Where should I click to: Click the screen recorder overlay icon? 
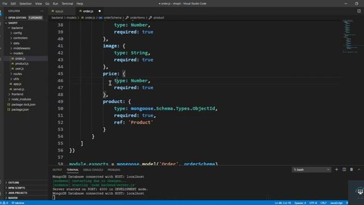360,191
